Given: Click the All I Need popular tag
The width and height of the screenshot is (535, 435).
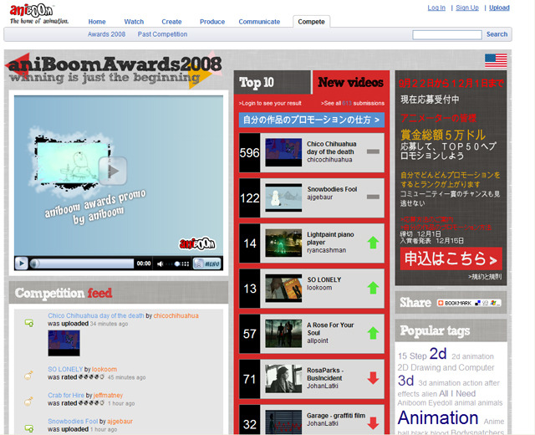Looking at the screenshot, I should [x=457, y=393].
